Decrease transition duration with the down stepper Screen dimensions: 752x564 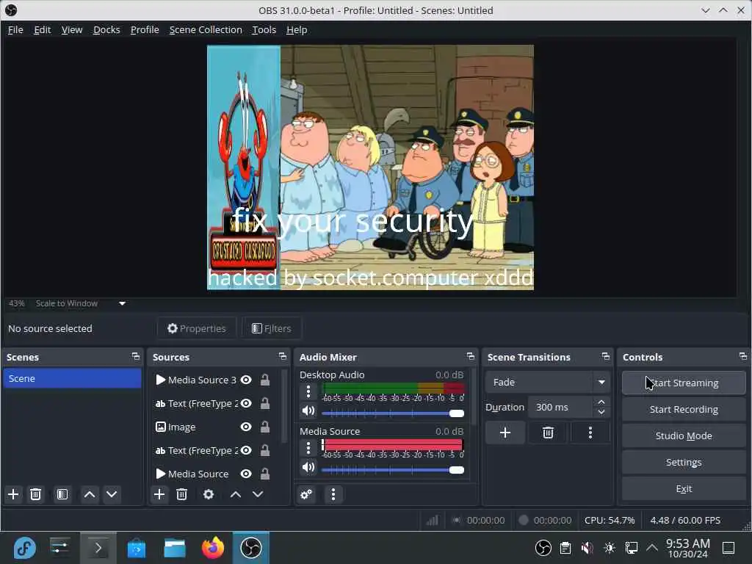(601, 413)
